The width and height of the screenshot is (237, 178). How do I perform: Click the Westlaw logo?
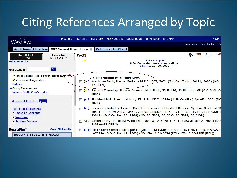click(21, 41)
